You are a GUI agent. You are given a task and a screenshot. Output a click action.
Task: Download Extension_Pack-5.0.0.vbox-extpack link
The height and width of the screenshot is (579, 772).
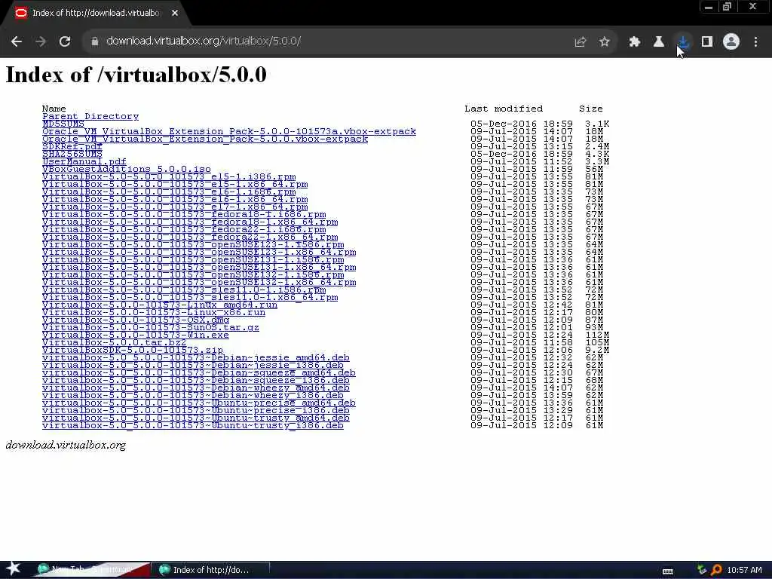(205, 139)
